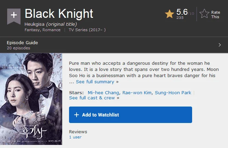Viewport: 228px width, 148px height.
Task: Open See full cast & crew
Action: pyautogui.click(x=92, y=98)
